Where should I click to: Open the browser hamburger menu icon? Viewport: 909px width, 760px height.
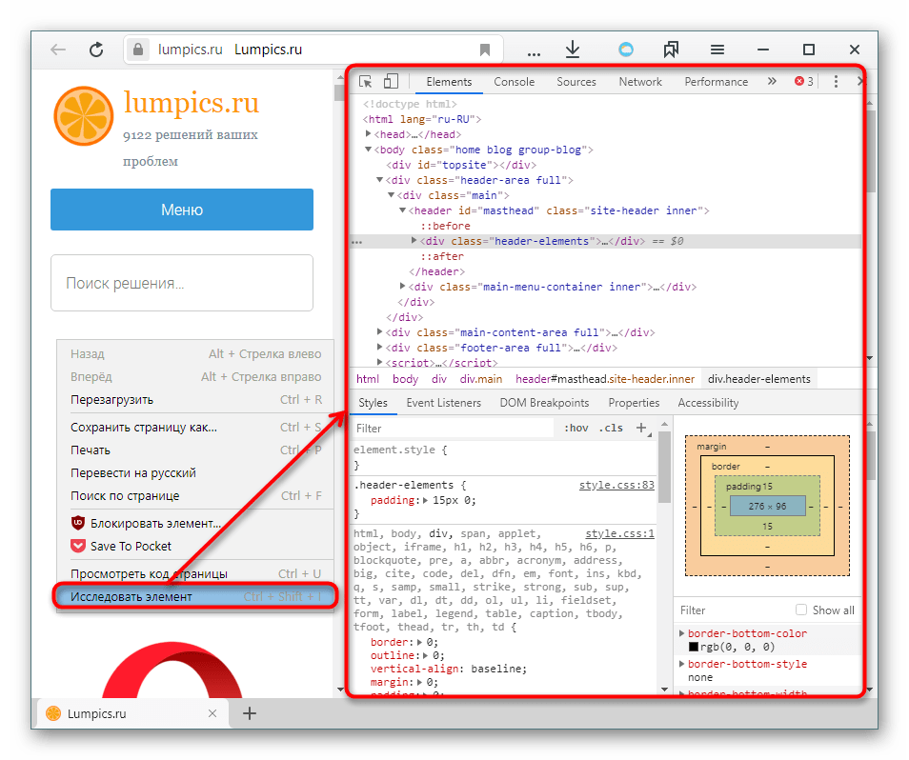(718, 50)
